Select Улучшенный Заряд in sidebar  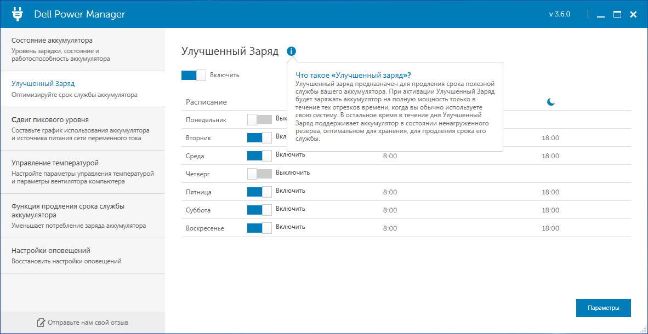83,89
